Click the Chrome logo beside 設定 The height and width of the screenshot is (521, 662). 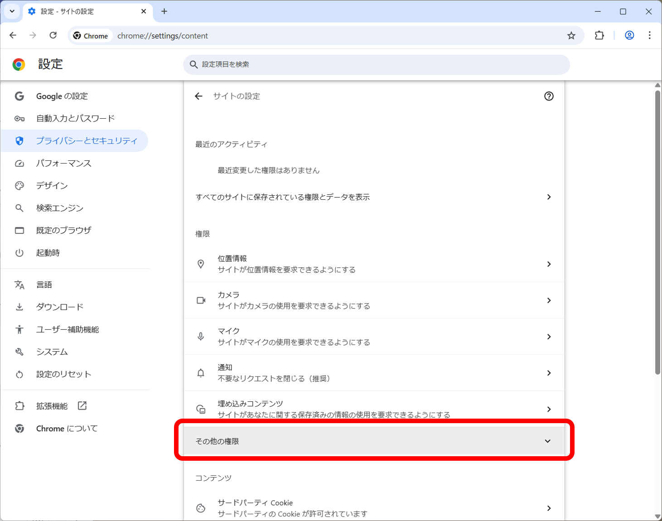tap(19, 64)
